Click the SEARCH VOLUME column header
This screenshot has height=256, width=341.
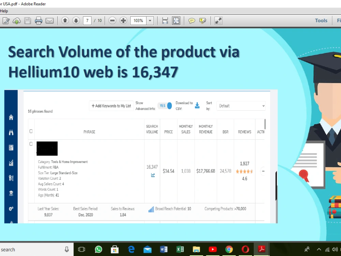(152, 129)
